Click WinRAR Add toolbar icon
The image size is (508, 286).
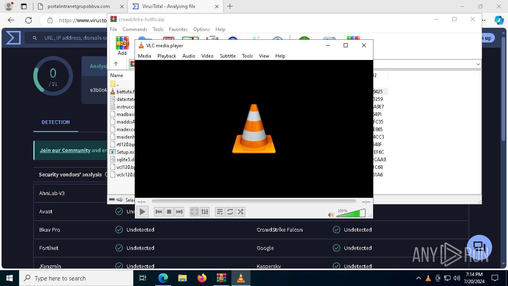click(x=122, y=46)
